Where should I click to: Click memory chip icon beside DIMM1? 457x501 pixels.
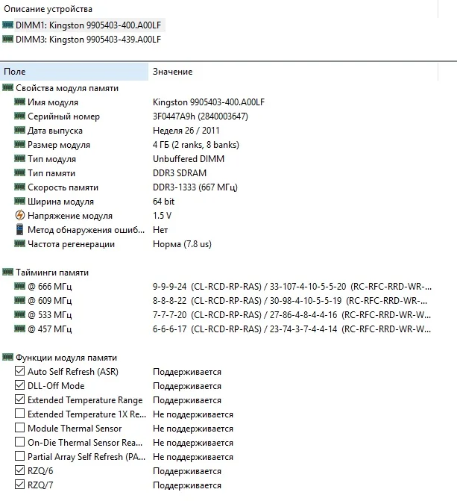[x=7, y=25]
